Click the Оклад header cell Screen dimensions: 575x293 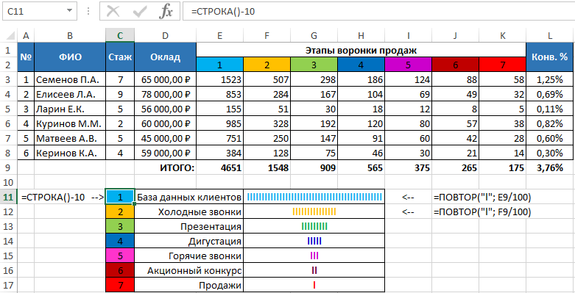(x=165, y=57)
